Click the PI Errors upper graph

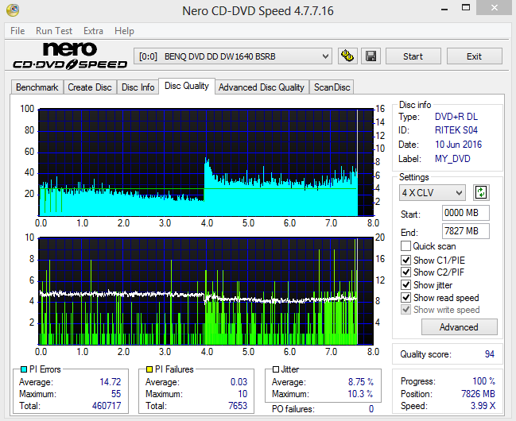tap(206, 163)
